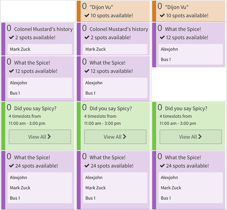Click checkmark beside first-column 2 spots available
Screen dimensions: 227x210
coord(11,38)
